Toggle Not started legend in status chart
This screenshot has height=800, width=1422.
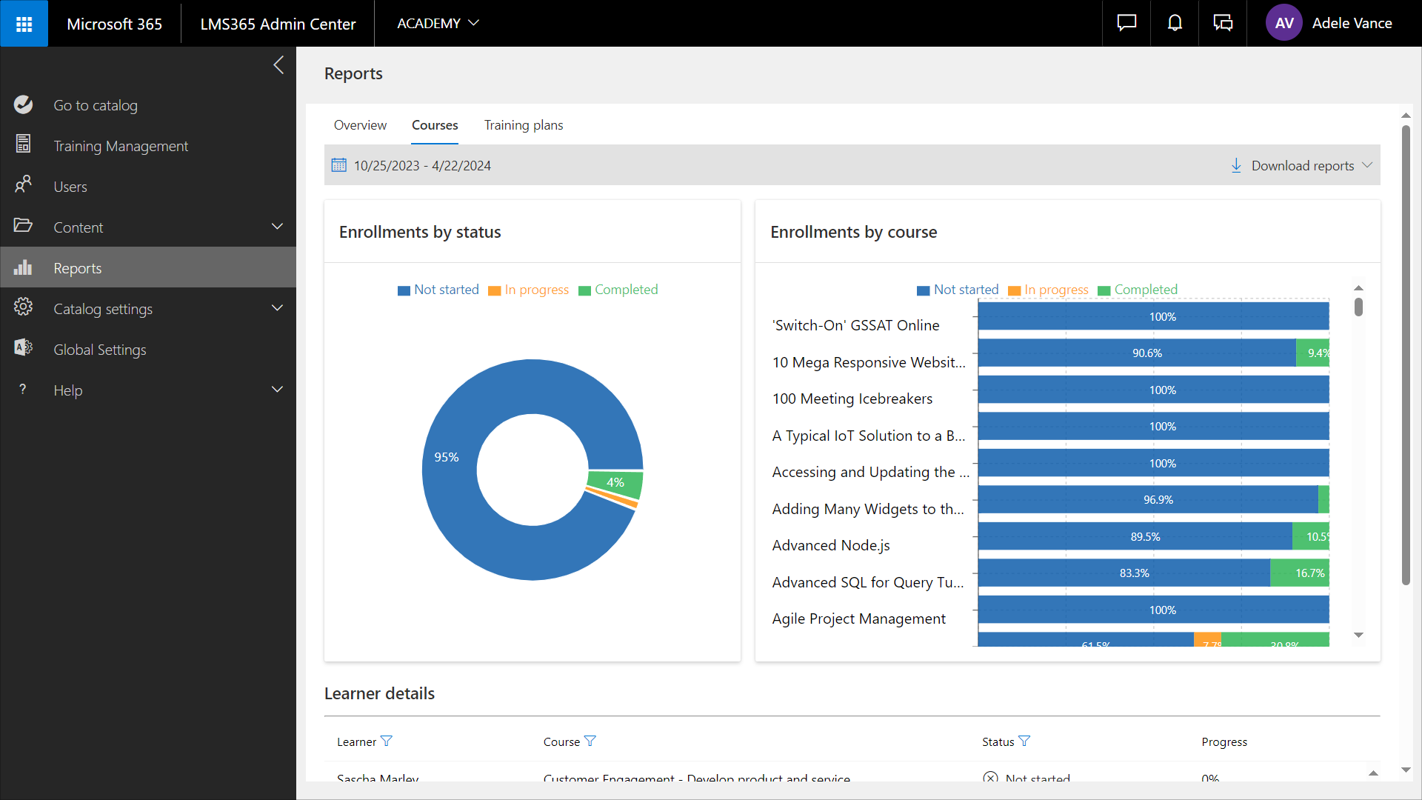click(x=438, y=290)
